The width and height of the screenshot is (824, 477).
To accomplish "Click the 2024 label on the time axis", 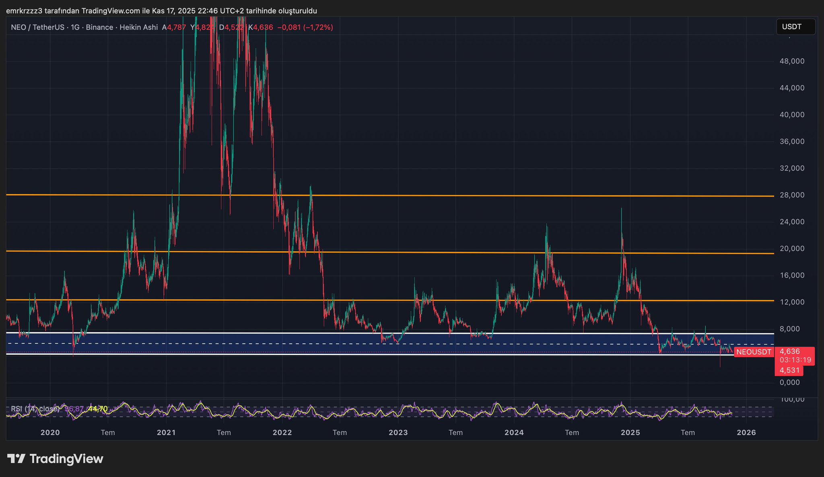I will (514, 433).
